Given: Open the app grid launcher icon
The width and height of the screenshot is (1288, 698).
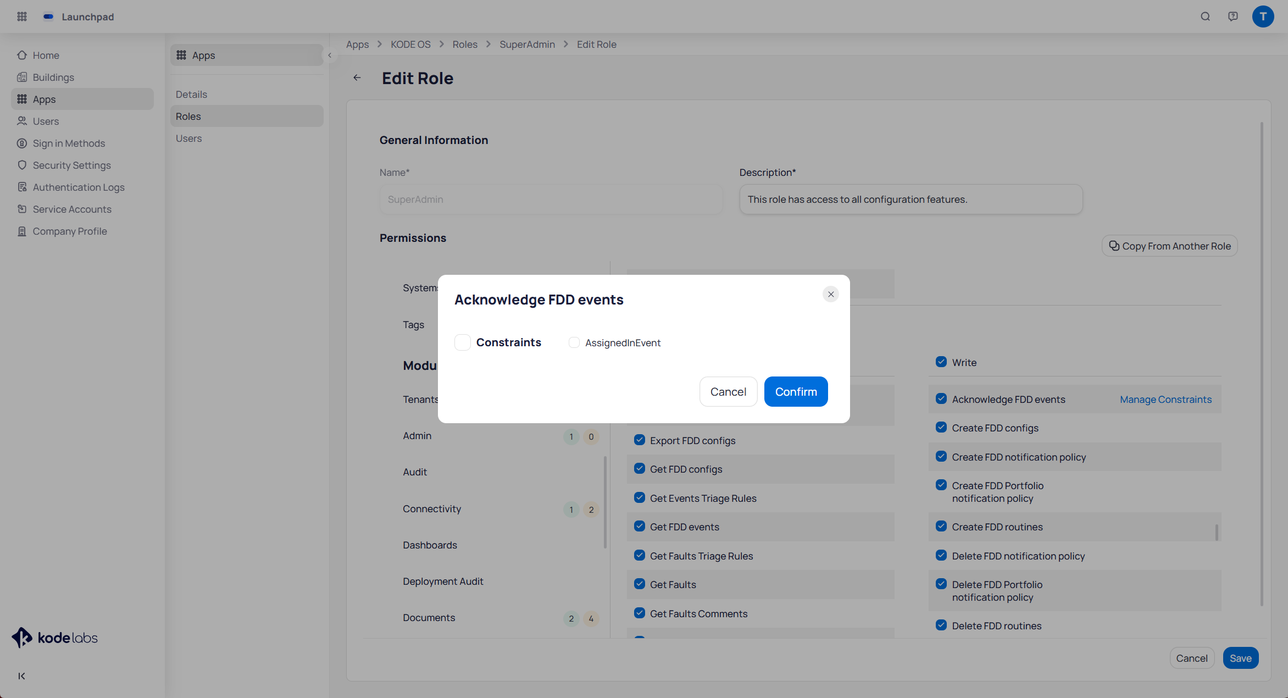Looking at the screenshot, I should [22, 16].
